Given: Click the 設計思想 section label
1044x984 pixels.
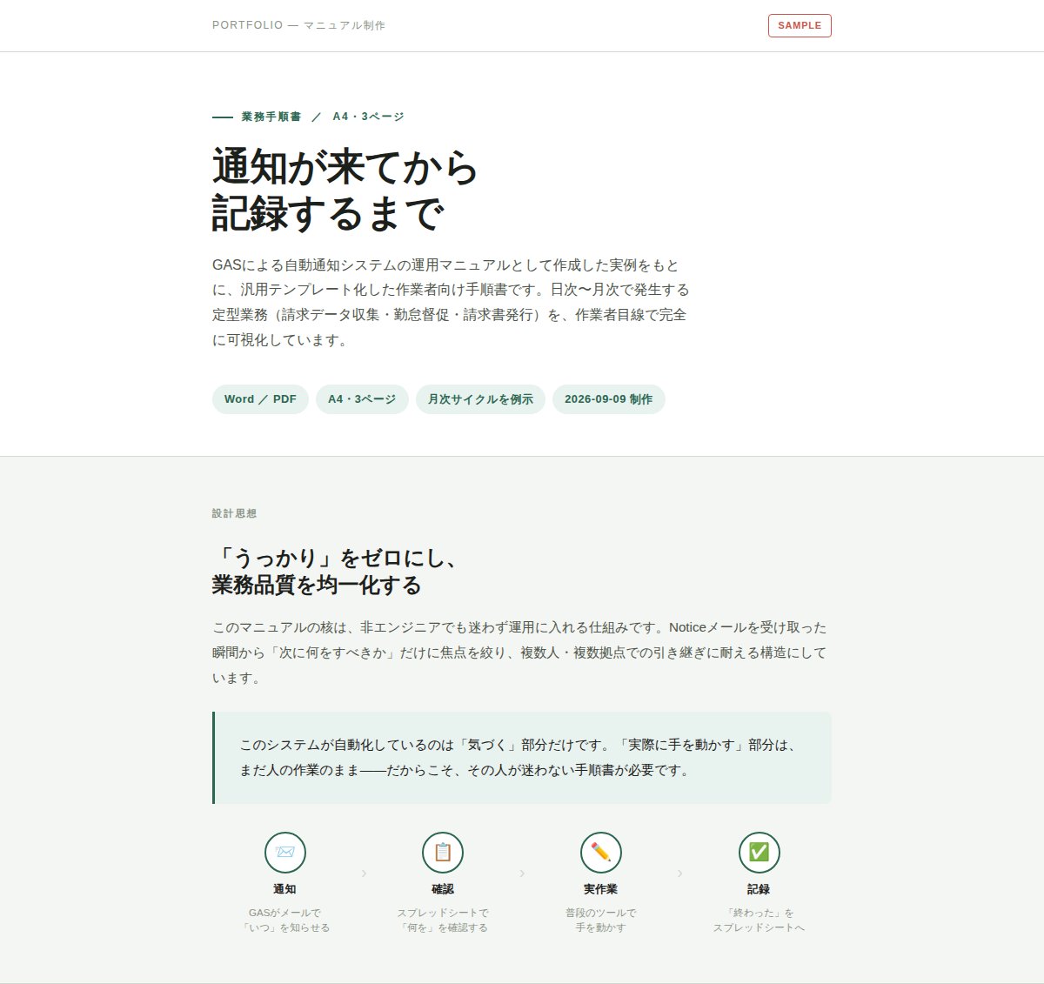Looking at the screenshot, I should click(x=235, y=513).
